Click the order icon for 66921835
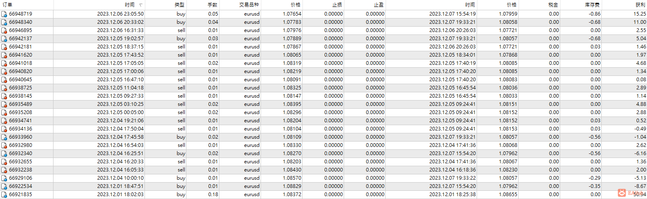The image size is (647, 199). (x=4, y=194)
